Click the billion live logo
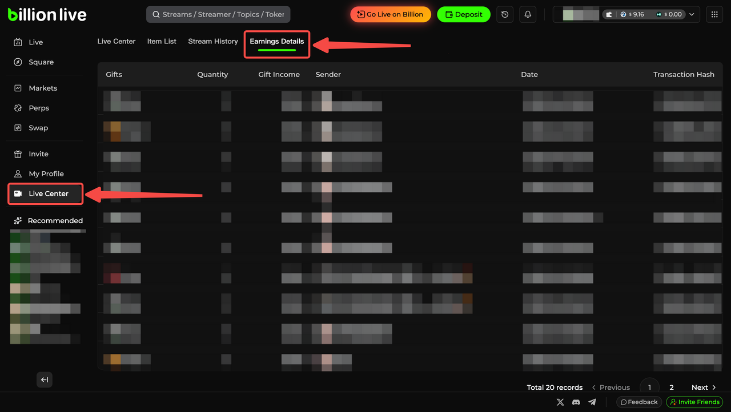731x412 pixels. (47, 15)
